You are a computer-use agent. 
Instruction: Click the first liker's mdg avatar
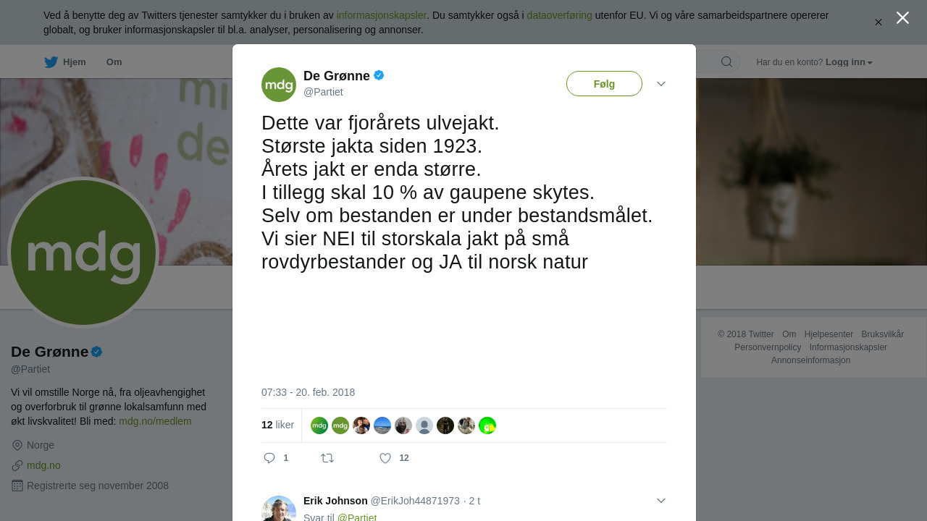pyautogui.click(x=319, y=425)
